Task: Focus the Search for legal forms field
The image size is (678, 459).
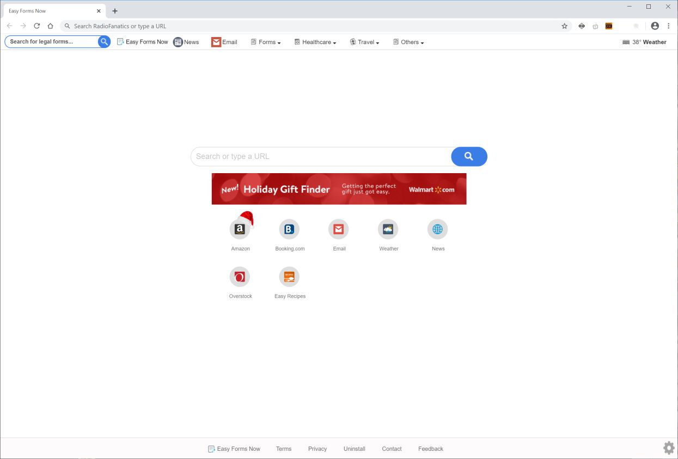Action: click(x=52, y=41)
